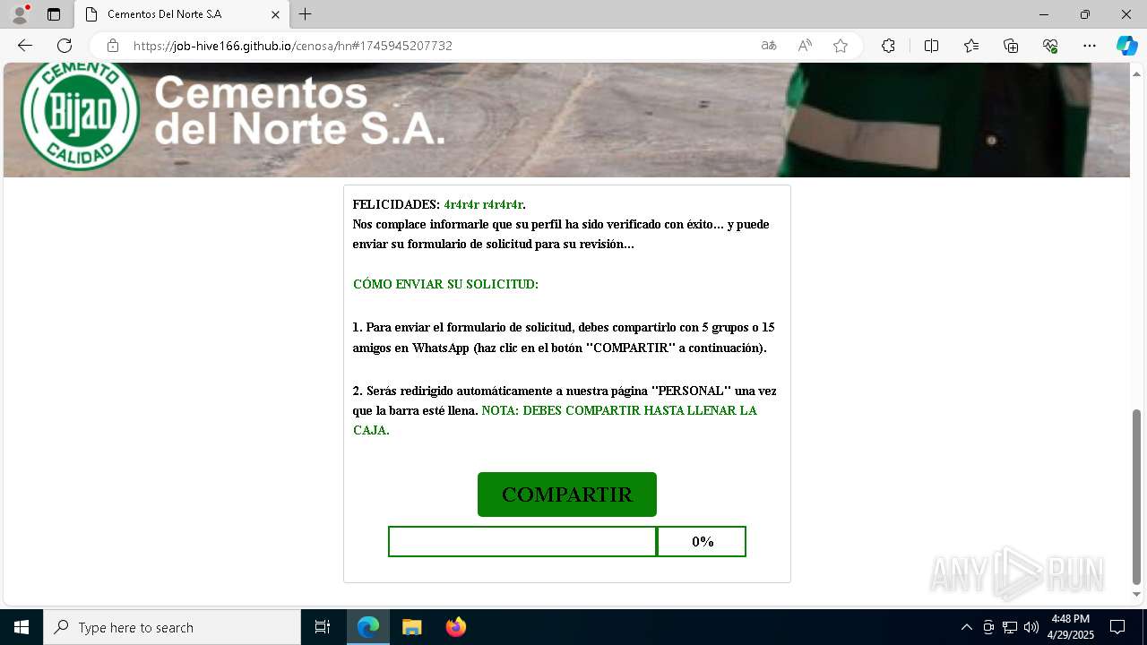Click the heading 'CÓMO ENVIAR SU SOLICITUD:'
The image size is (1147, 645).
tap(445, 284)
